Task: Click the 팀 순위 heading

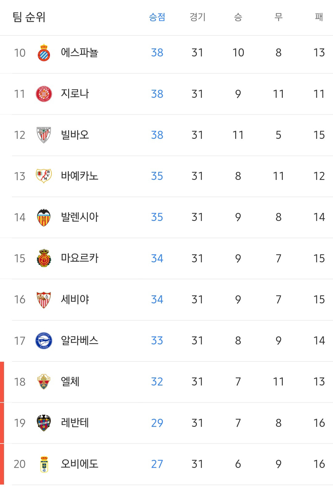Action: pos(29,17)
